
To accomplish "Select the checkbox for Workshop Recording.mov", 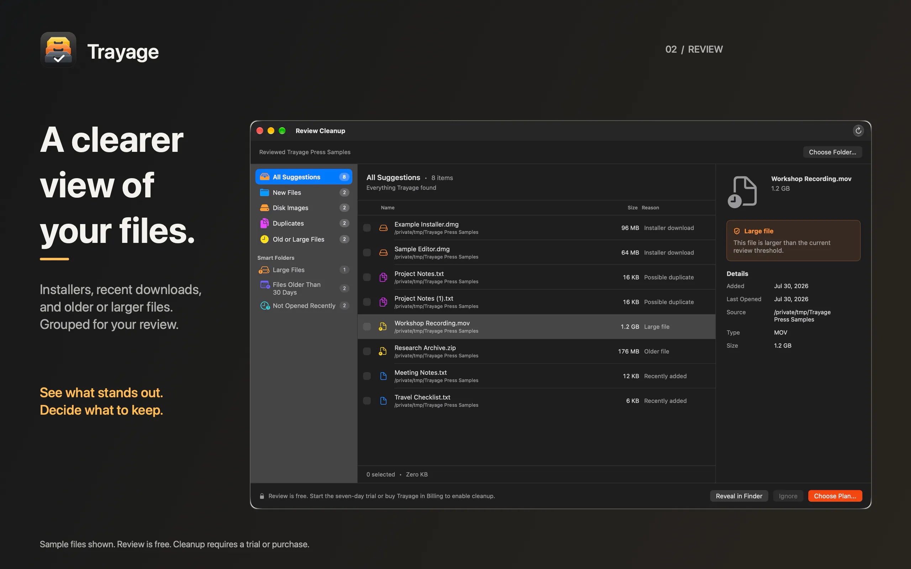I will (367, 327).
